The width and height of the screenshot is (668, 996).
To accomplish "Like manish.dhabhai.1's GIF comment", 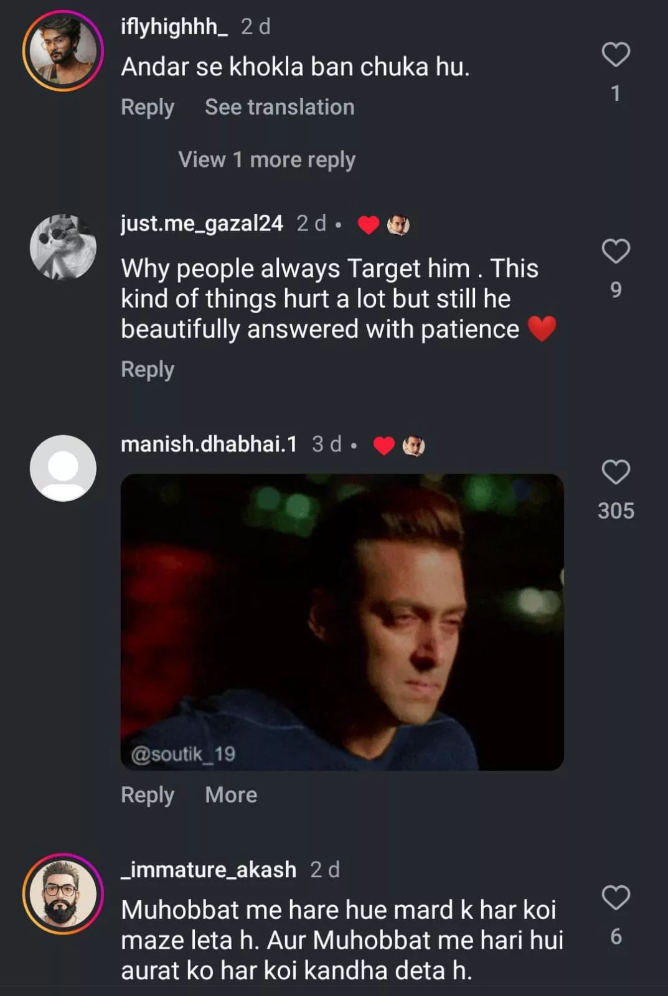I will click(x=616, y=472).
